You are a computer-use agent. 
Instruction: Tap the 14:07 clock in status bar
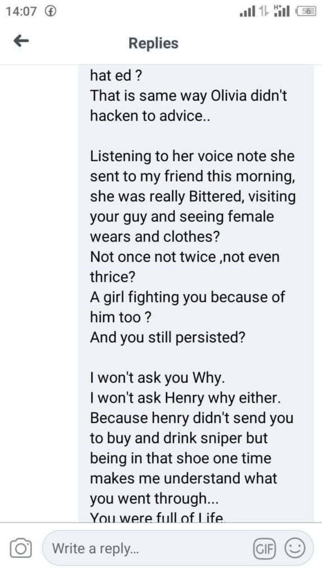click(x=22, y=12)
